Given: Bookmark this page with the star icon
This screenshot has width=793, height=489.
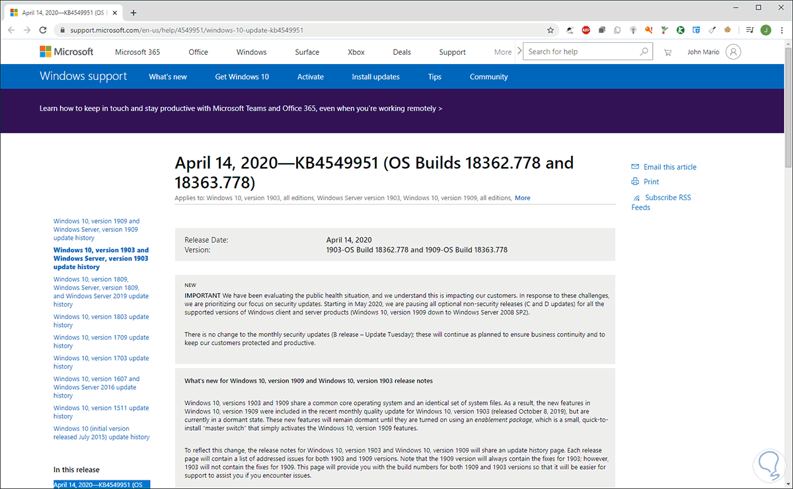Looking at the screenshot, I should tap(550, 30).
